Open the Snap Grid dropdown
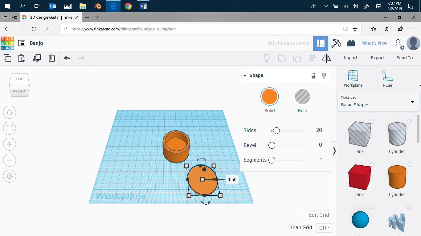 point(325,228)
